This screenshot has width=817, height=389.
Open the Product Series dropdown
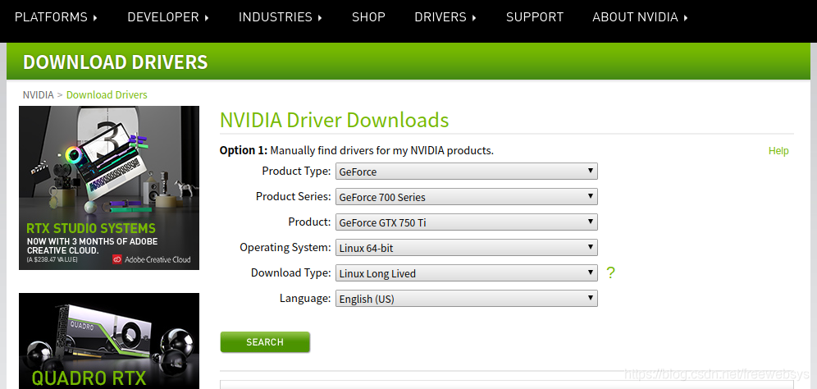tap(467, 197)
